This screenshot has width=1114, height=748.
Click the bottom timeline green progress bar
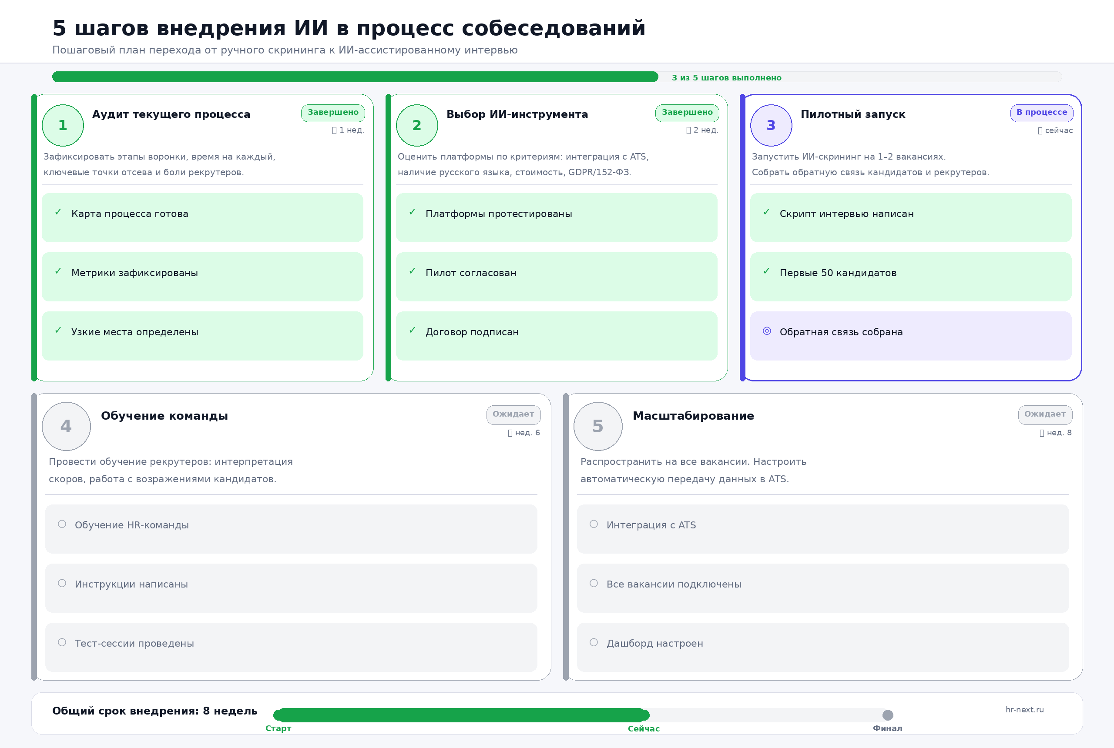pyautogui.click(x=462, y=715)
